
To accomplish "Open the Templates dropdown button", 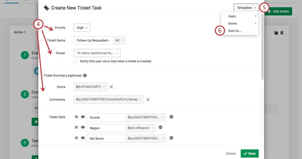I will point(246,8).
